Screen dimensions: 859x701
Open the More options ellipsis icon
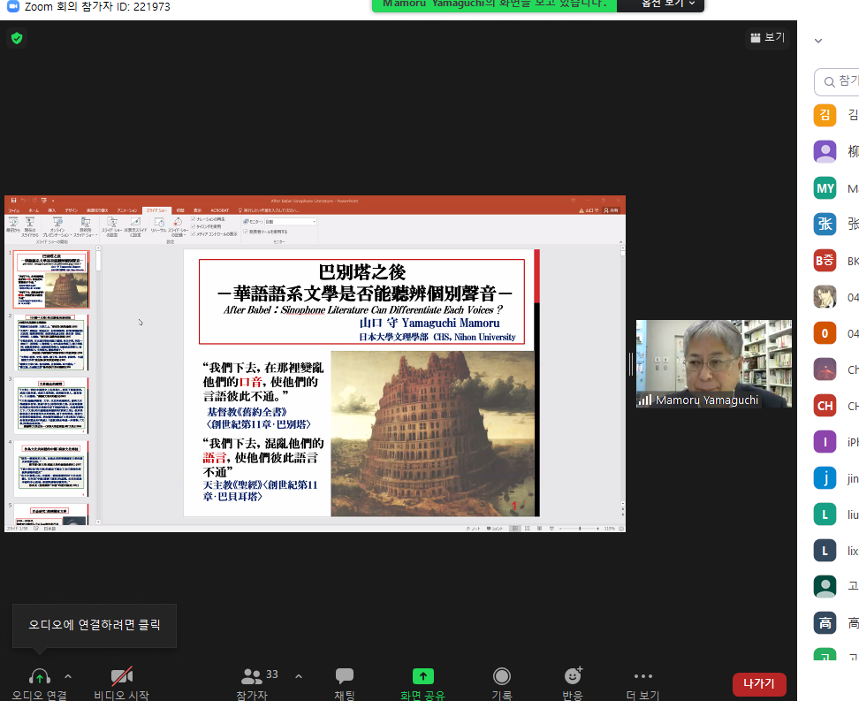click(x=643, y=676)
